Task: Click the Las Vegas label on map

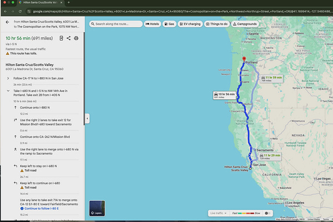Action: pos(324,179)
